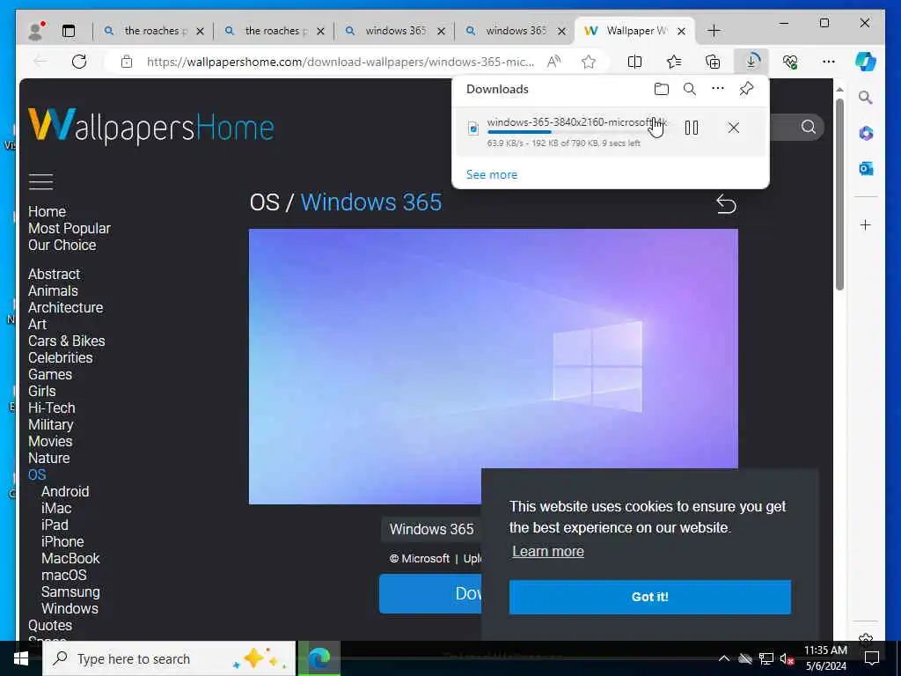The image size is (901, 676).
Task: Open the MacBook subcategory
Action: [x=70, y=558]
